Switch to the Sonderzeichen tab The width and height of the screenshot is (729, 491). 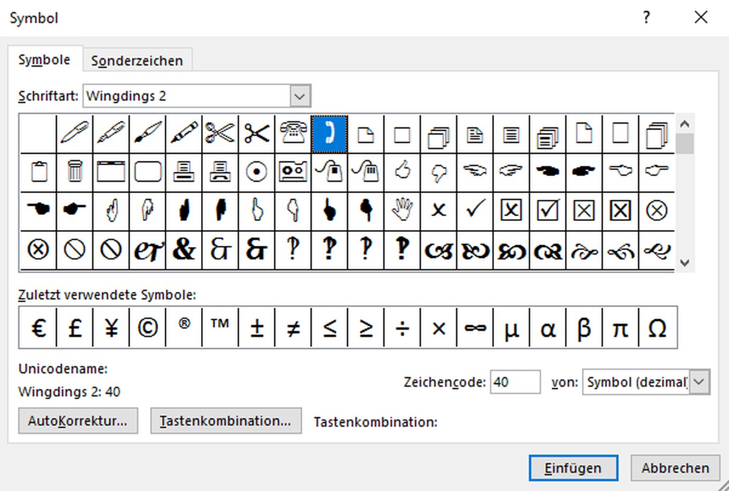[x=137, y=60]
